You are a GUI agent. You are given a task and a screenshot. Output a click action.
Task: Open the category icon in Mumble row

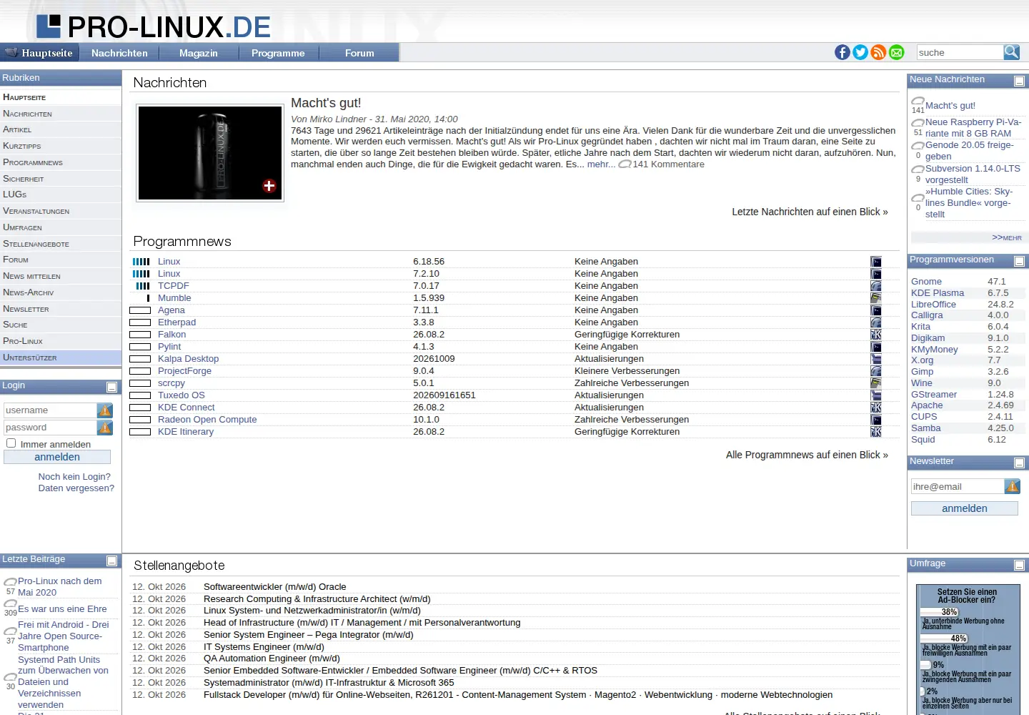(876, 298)
